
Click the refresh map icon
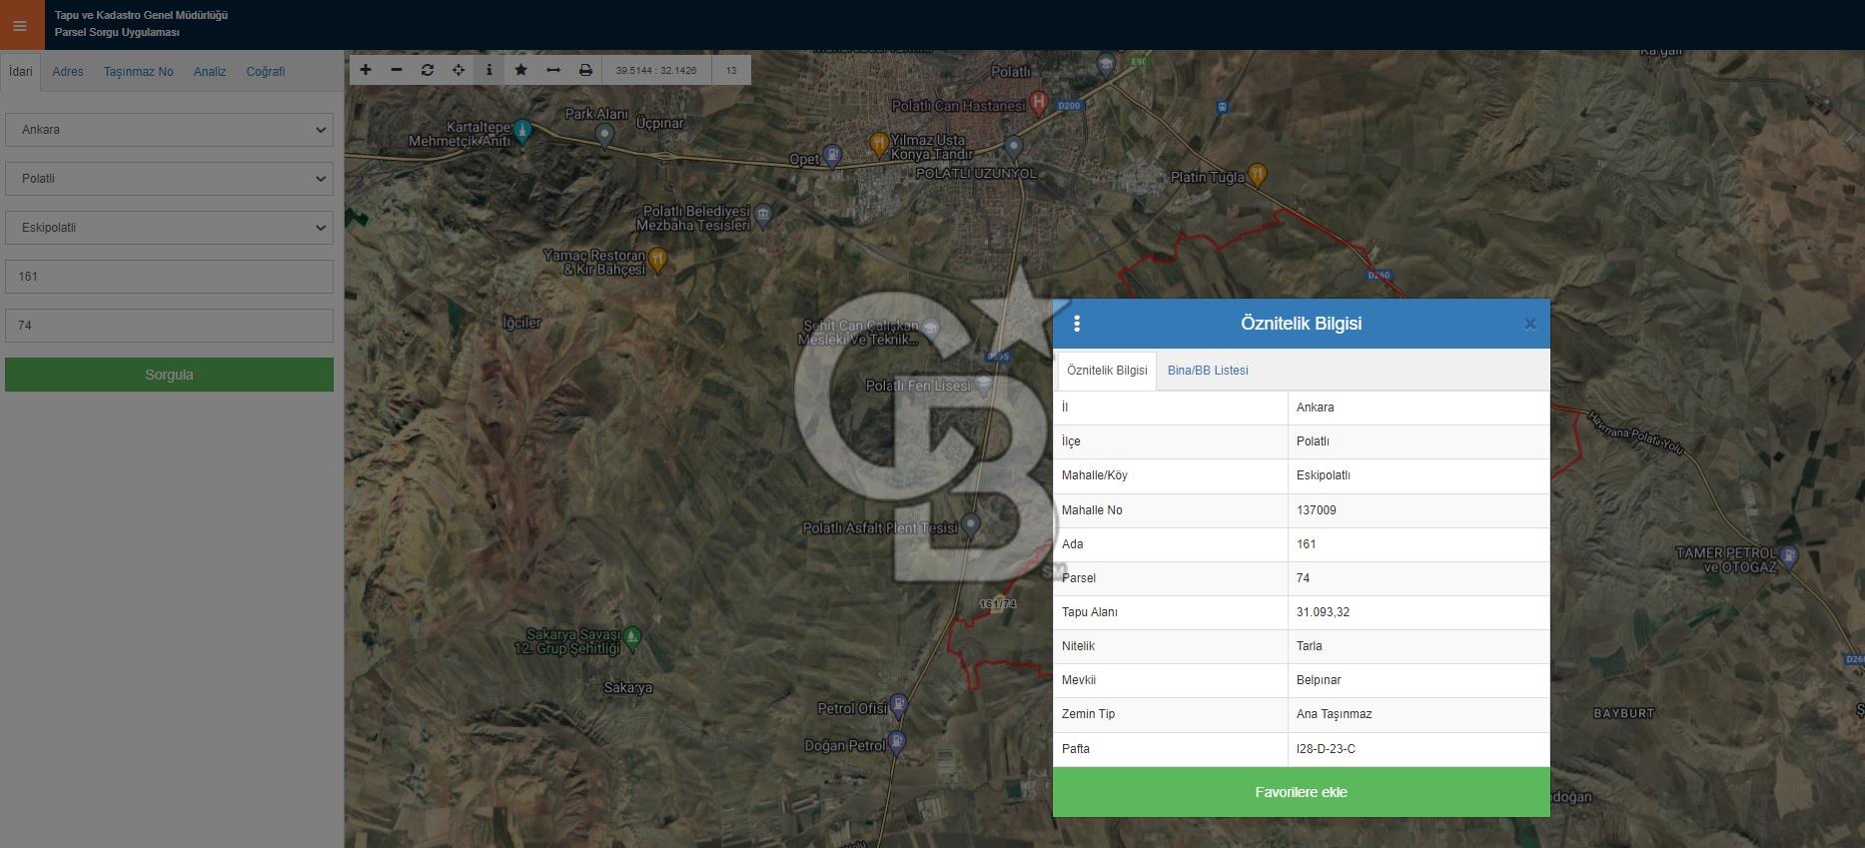point(428,70)
